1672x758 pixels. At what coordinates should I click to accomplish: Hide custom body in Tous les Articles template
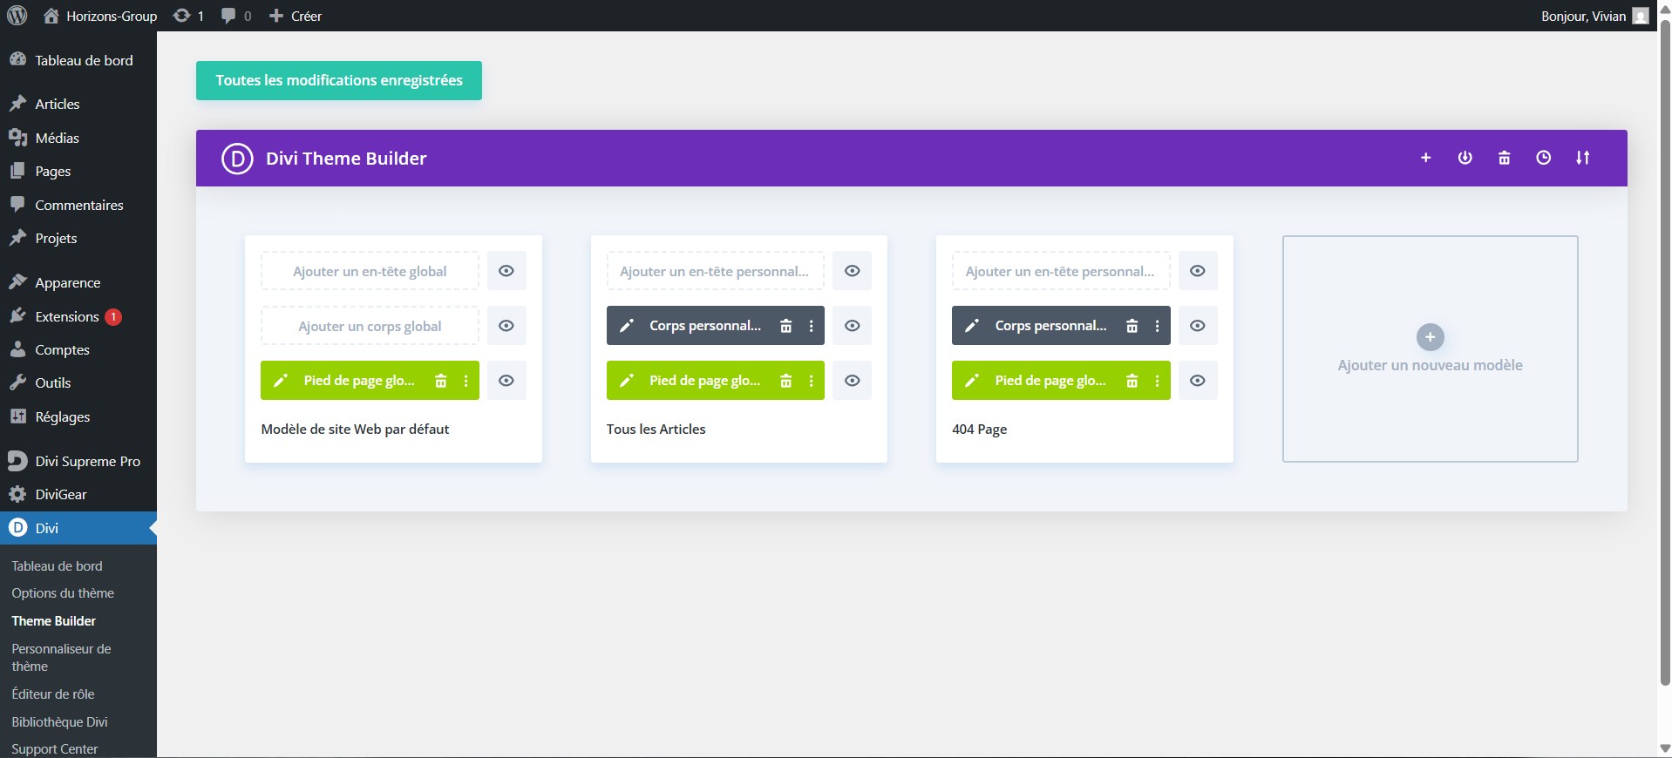pos(852,326)
